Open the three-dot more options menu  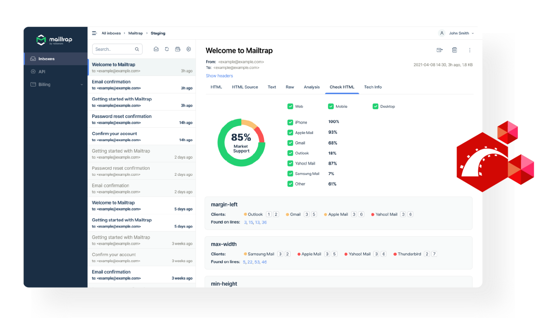pyautogui.click(x=470, y=50)
